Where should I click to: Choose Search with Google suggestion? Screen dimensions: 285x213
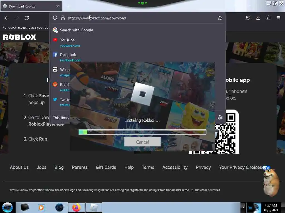137,30
